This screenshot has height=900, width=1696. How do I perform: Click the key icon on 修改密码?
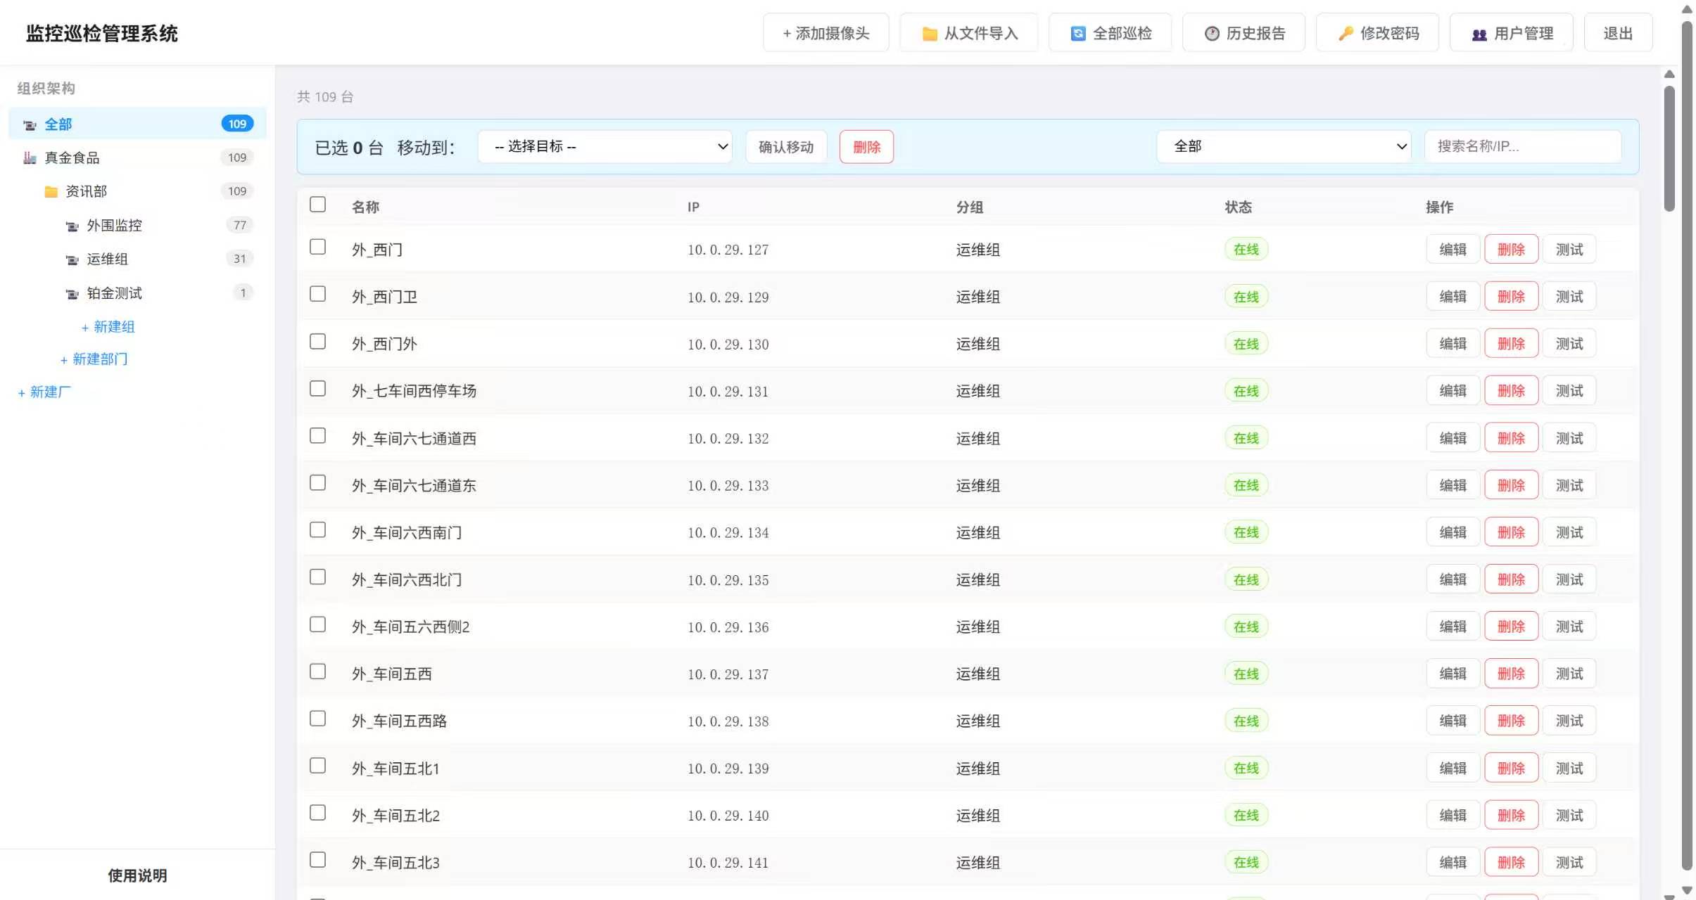pos(1346,33)
